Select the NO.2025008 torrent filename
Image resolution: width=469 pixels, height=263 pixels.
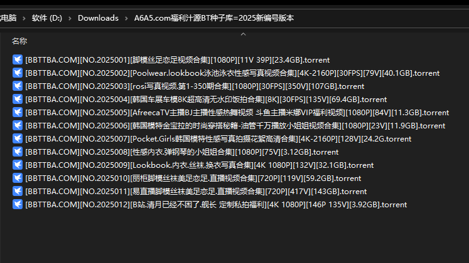181,152
